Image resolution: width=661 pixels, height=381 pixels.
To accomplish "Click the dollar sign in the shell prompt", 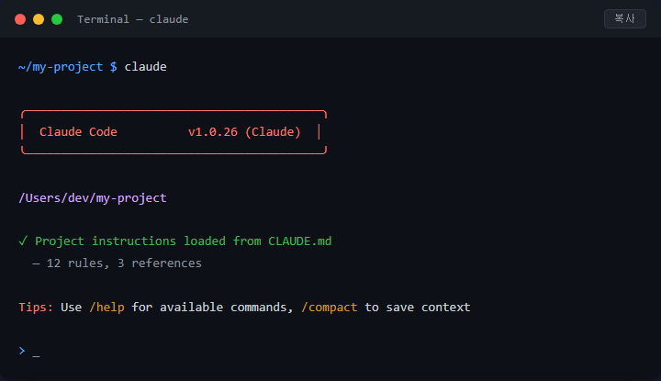I will tap(114, 67).
